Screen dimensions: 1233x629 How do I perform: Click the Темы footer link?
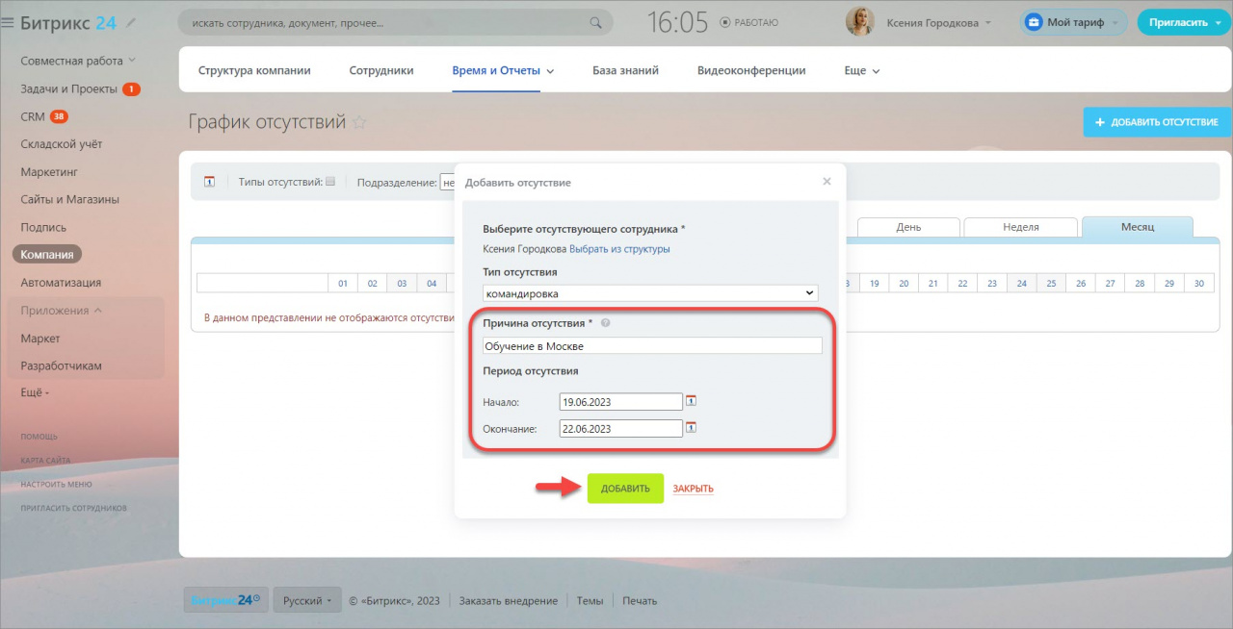590,600
